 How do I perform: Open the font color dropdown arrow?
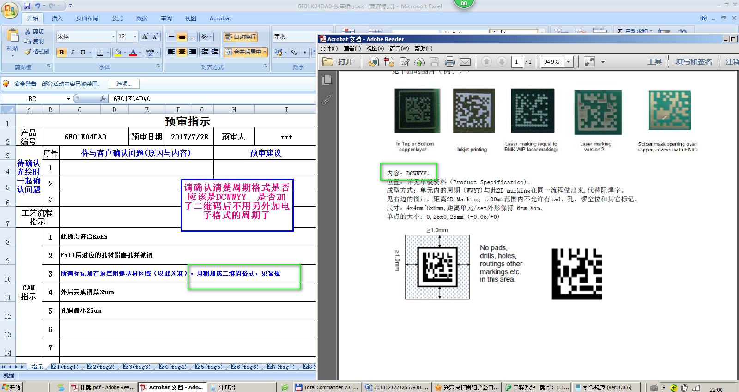pyautogui.click(x=140, y=53)
